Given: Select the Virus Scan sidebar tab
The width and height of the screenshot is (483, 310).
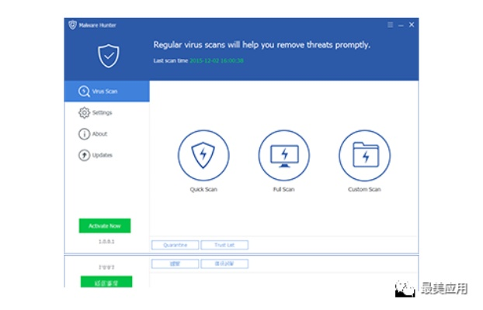Looking at the screenshot, I should pos(106,91).
